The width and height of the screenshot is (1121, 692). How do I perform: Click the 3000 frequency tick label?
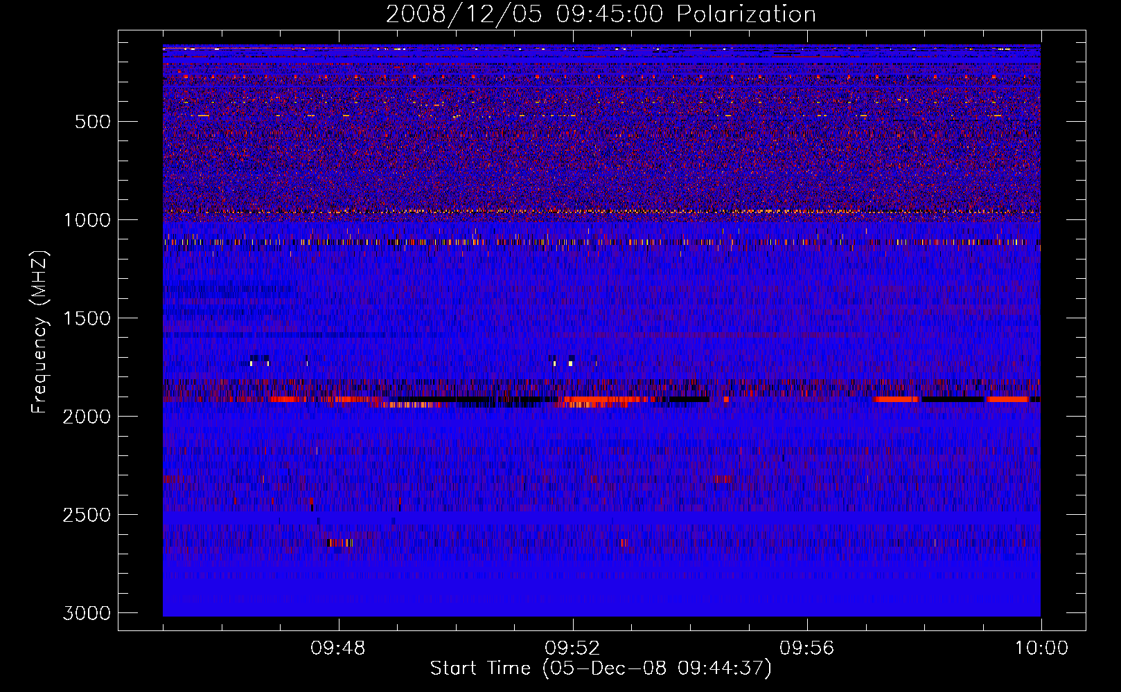click(x=87, y=613)
